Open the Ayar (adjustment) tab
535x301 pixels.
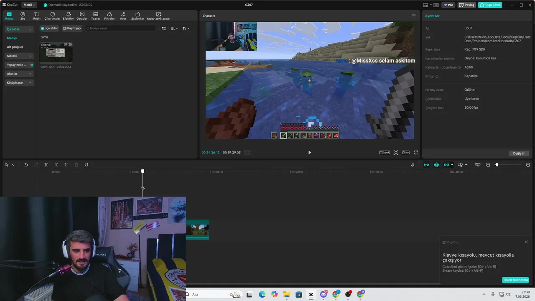tap(123, 16)
